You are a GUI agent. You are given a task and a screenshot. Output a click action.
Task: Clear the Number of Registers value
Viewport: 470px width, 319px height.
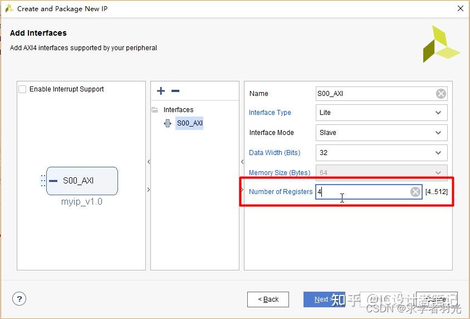415,192
